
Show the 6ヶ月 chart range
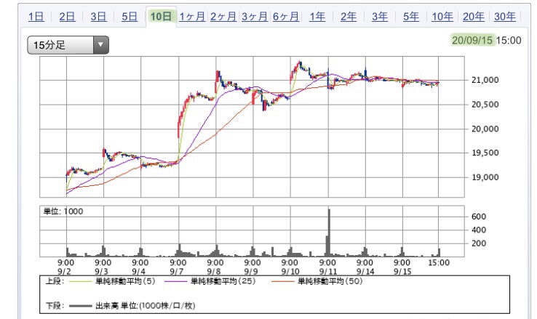coord(286,17)
